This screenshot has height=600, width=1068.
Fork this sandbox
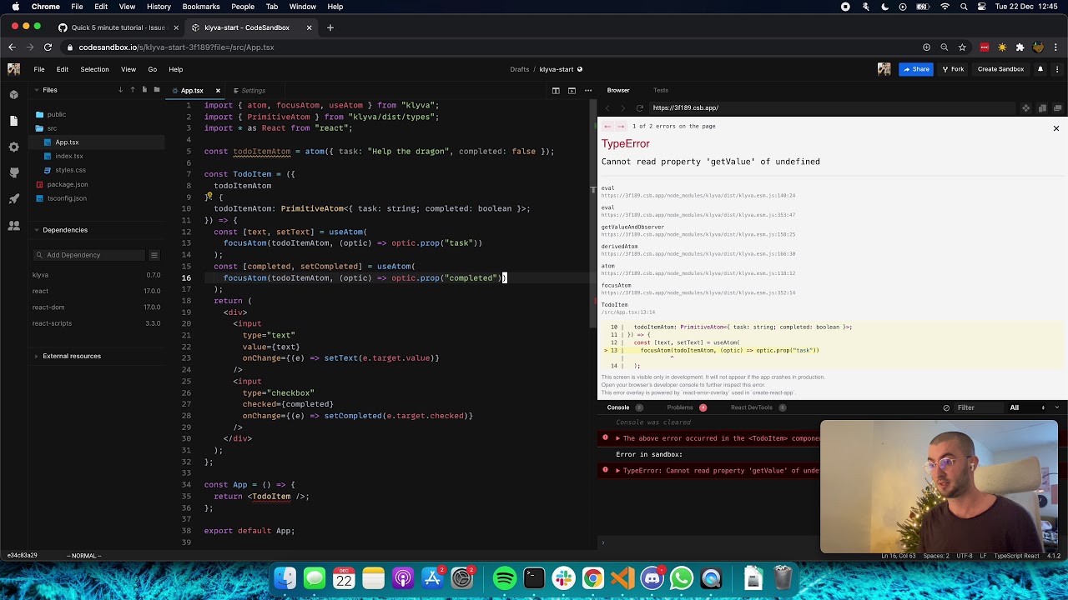click(953, 69)
